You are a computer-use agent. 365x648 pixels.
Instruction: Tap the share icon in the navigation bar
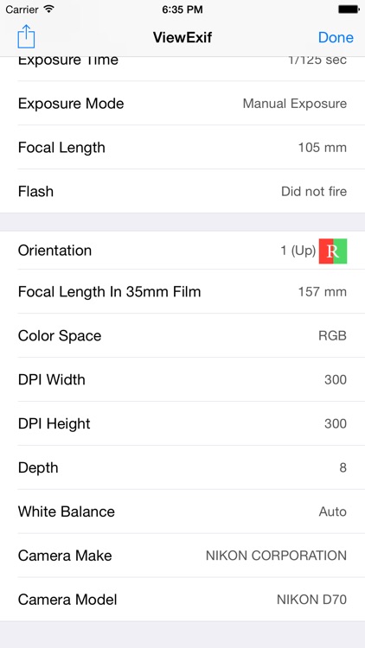coord(26,37)
